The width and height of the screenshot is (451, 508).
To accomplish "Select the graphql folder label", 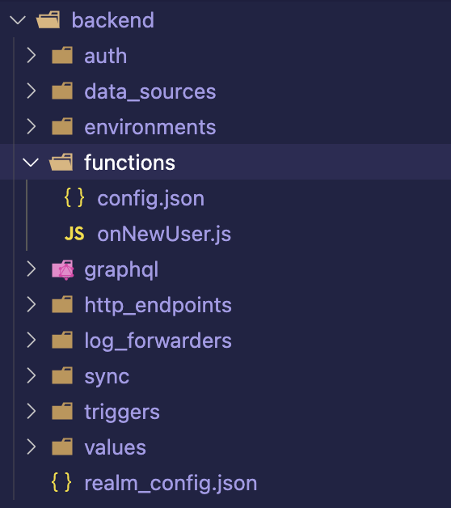I will pyautogui.click(x=121, y=270).
